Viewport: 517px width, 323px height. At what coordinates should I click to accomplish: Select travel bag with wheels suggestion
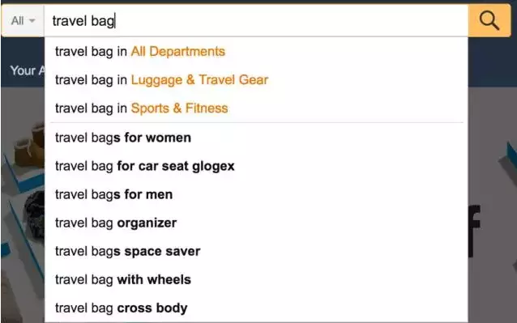click(256, 279)
